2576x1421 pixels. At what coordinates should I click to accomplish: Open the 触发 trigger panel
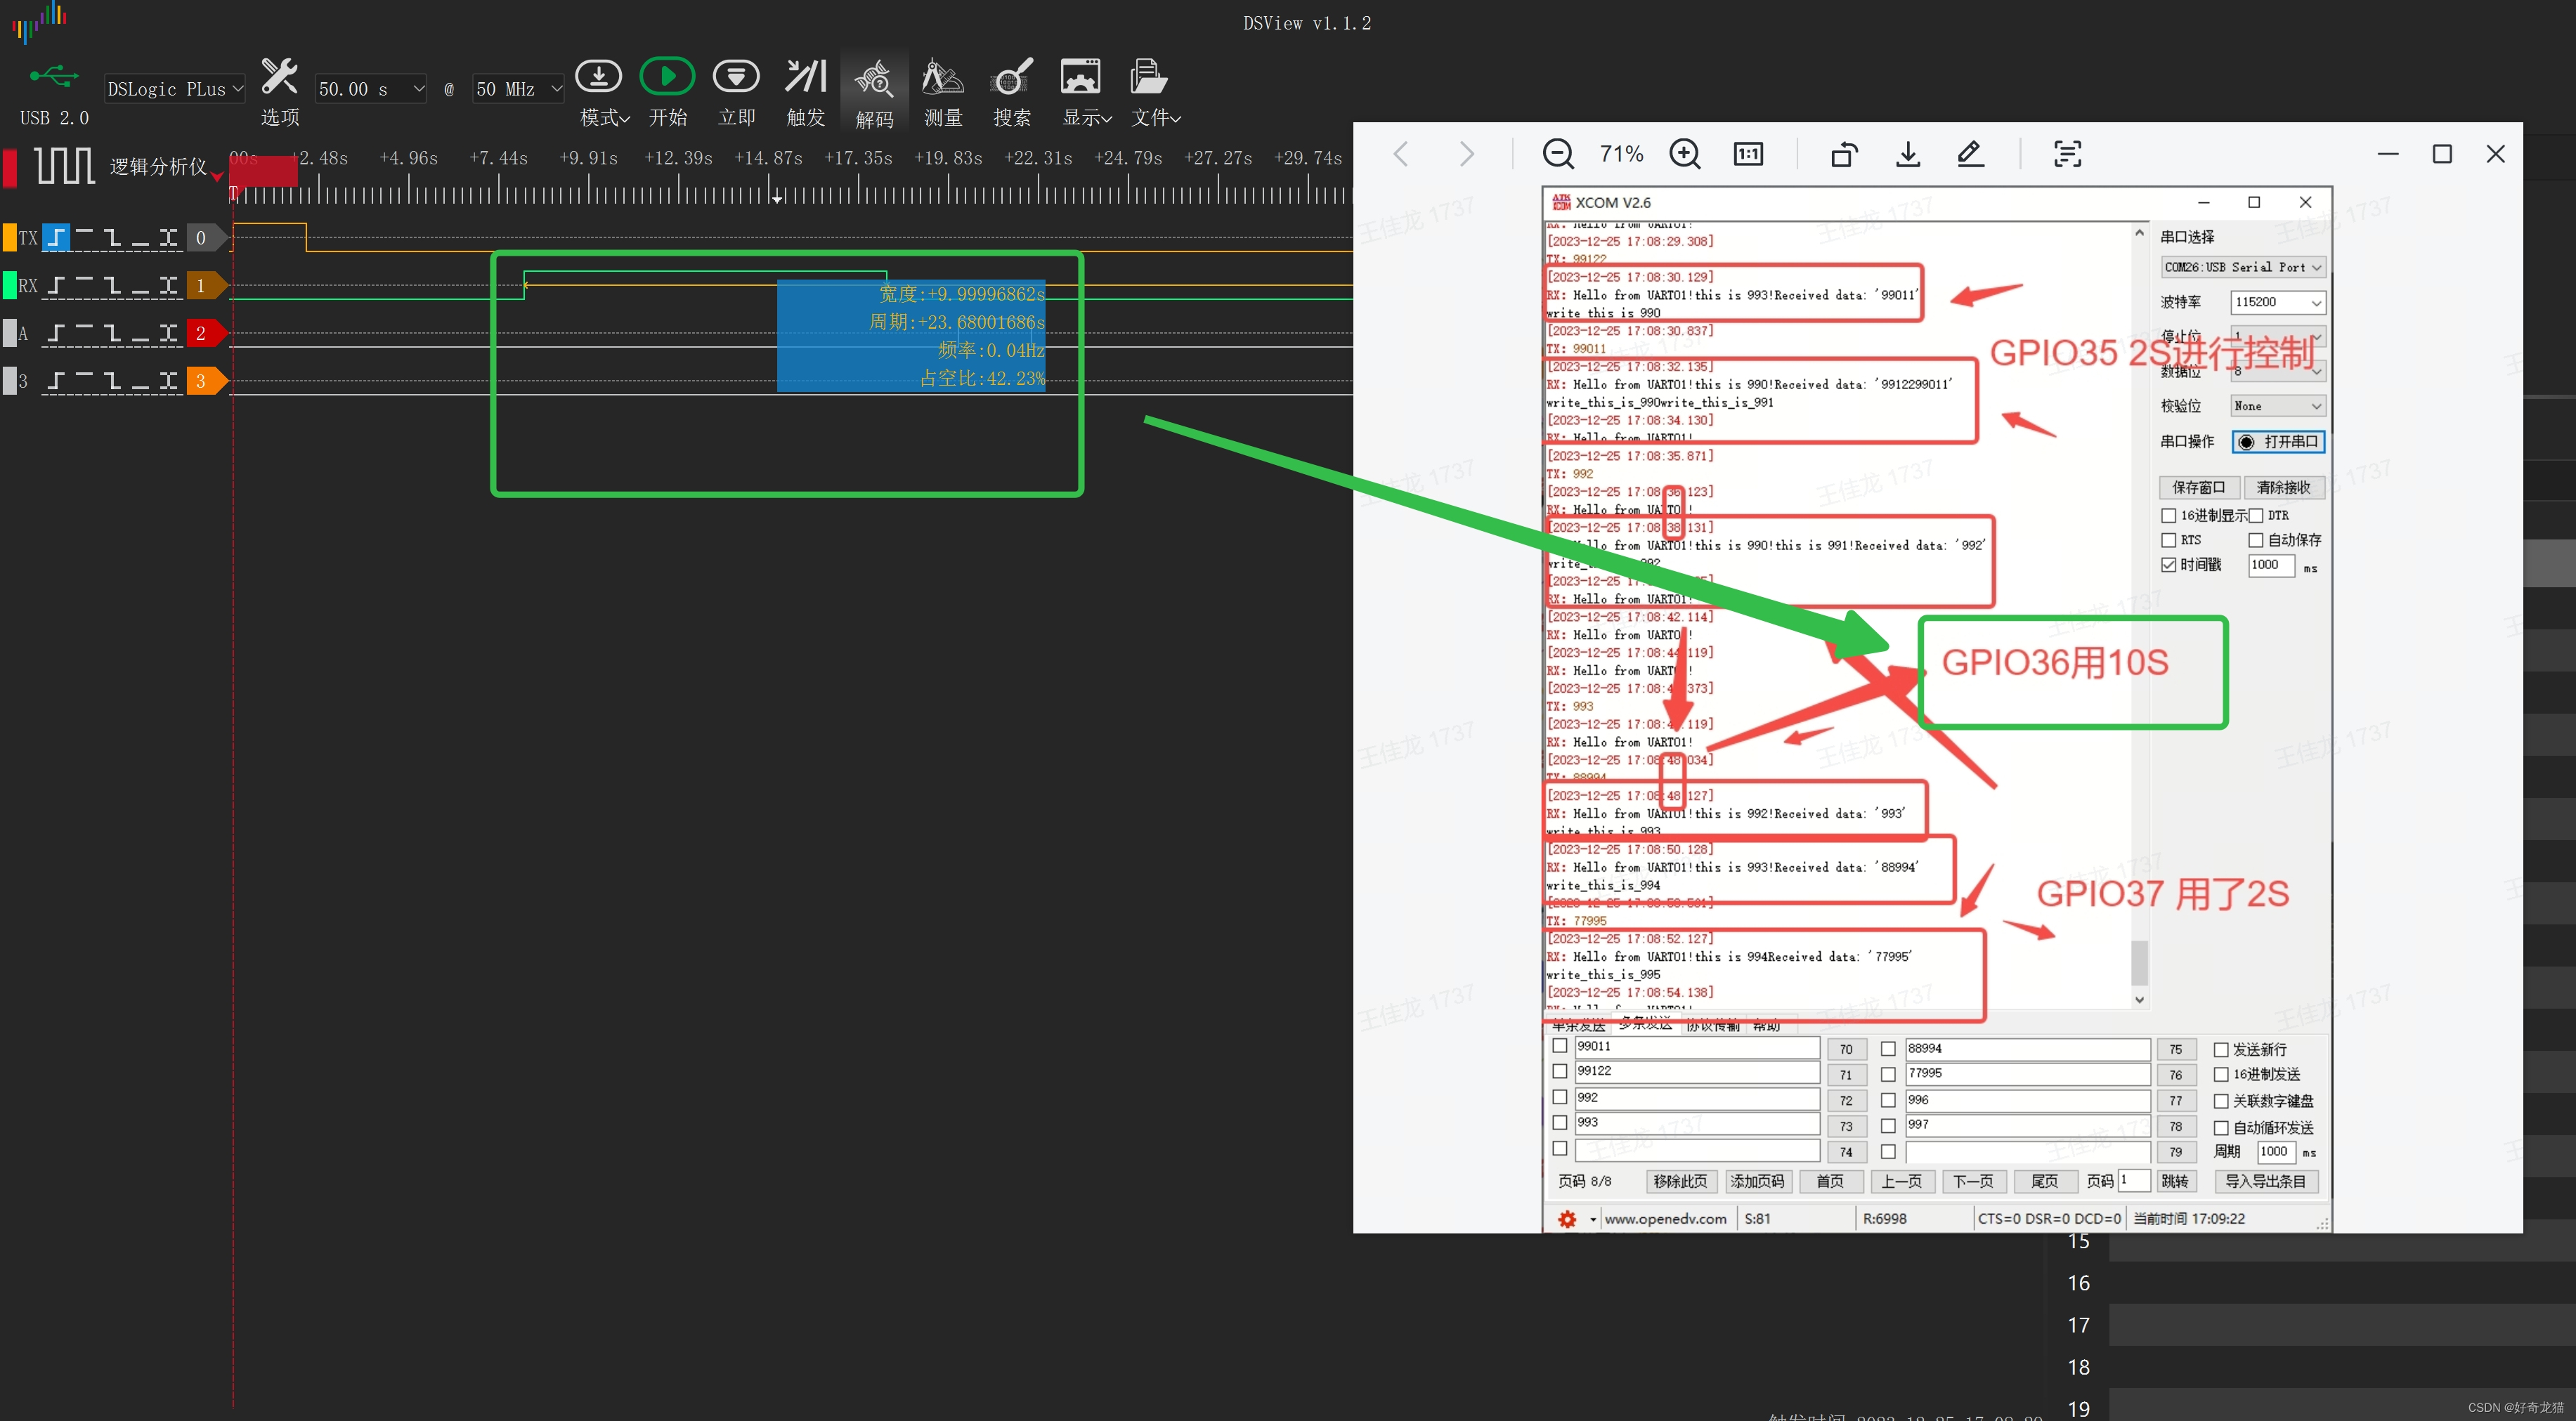pos(805,91)
